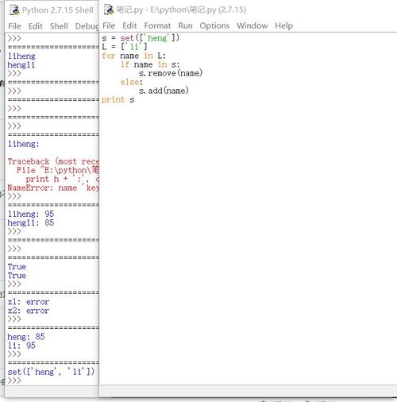Open Debug menu in Python Shell window
397x402 pixels.
87,26
